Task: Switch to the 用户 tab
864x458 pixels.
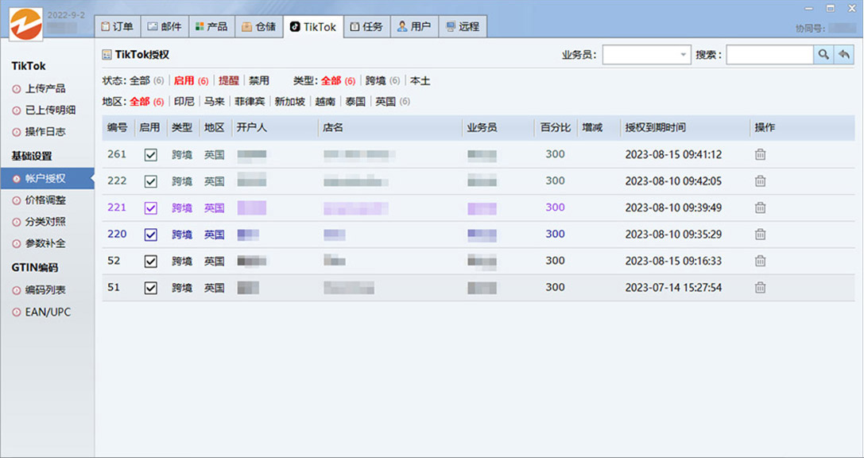Action: [x=414, y=26]
